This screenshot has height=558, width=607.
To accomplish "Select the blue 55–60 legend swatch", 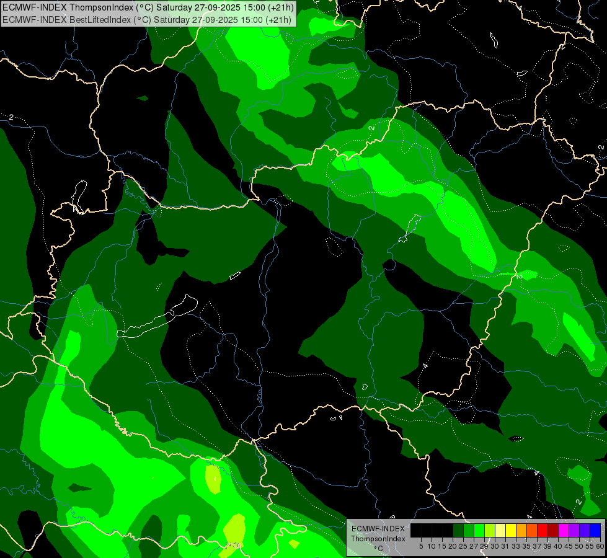I will click(x=595, y=530).
